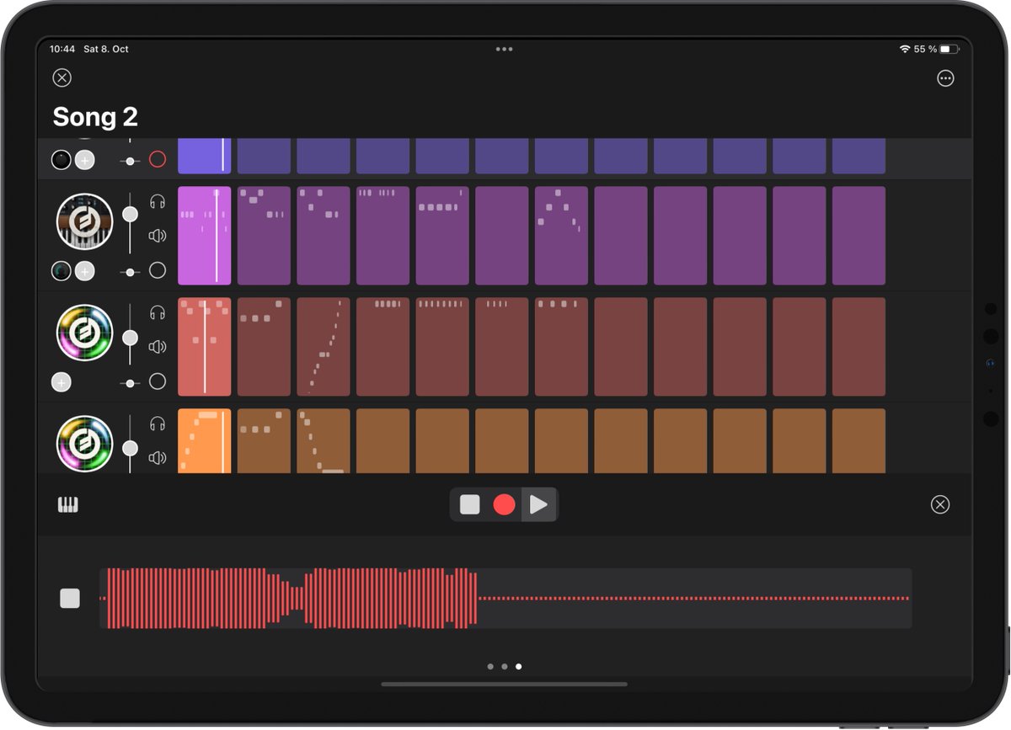Mute the red track with speaker icon
This screenshot has width=1011, height=730.
(x=158, y=347)
